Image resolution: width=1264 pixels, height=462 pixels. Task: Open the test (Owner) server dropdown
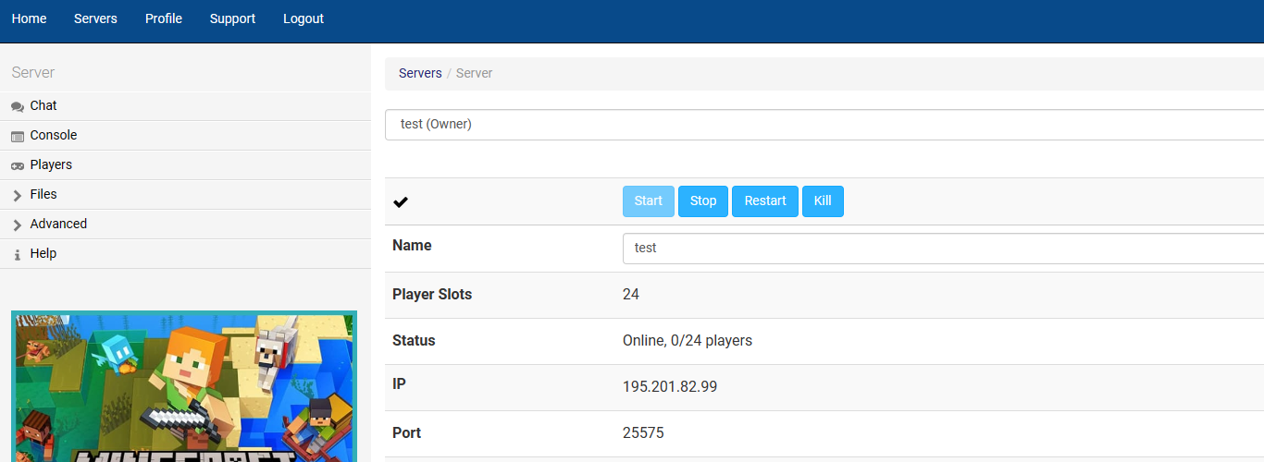pos(824,124)
